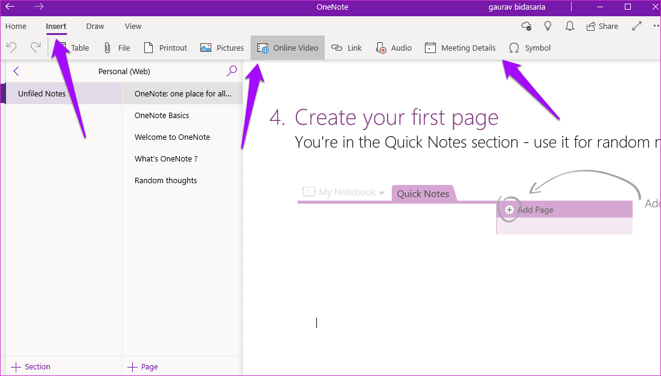Record Audio
This screenshot has height=376, width=661.
click(x=394, y=48)
